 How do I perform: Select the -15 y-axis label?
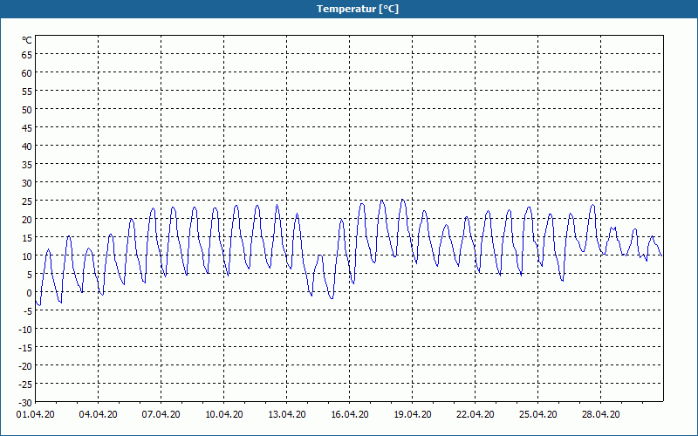tap(25, 347)
